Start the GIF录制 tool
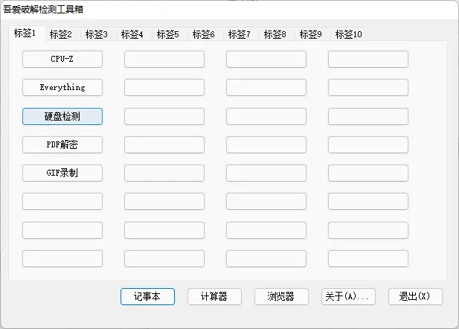459x329 pixels. 62,173
